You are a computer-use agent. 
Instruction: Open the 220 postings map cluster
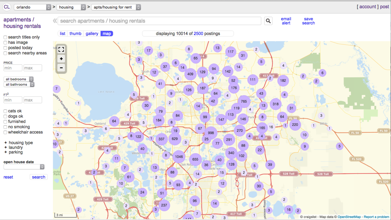[295, 125]
